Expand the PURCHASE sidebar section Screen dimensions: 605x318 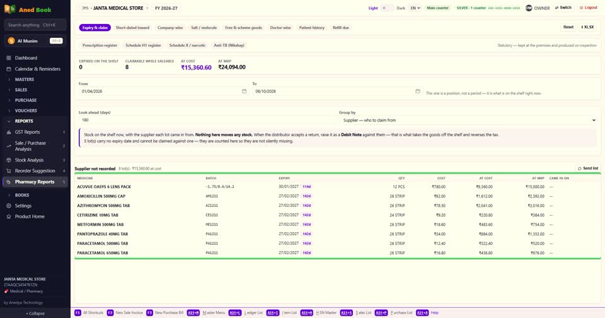25,100
